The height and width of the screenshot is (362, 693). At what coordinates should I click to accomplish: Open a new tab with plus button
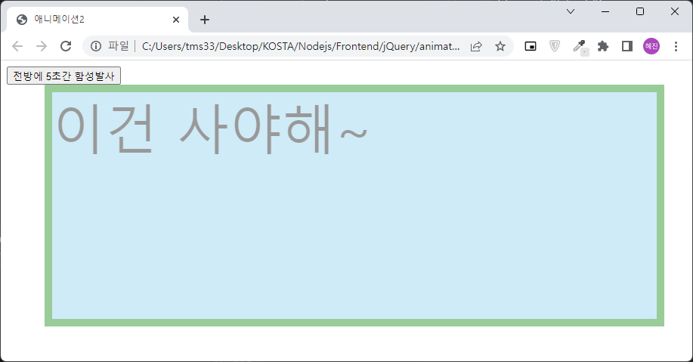point(205,20)
